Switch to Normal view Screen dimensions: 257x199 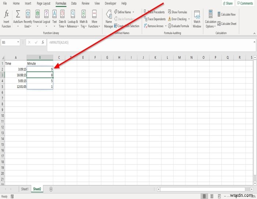click(204, 196)
